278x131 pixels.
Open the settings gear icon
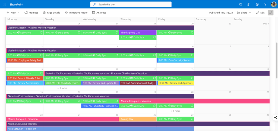pyautogui.click(x=257, y=4)
